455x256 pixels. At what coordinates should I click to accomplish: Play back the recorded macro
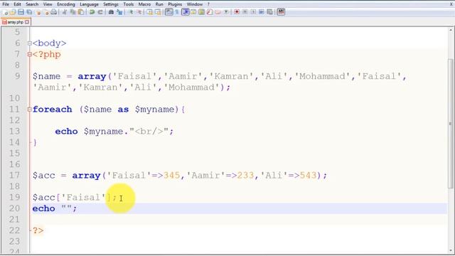[x=253, y=12]
